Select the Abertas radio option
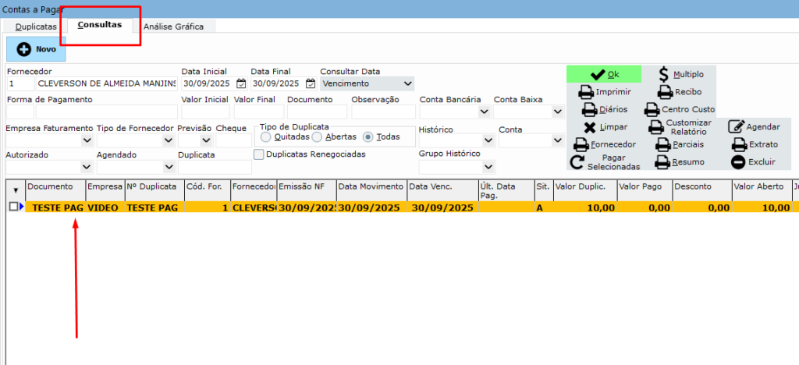The width and height of the screenshot is (799, 365). (318, 136)
